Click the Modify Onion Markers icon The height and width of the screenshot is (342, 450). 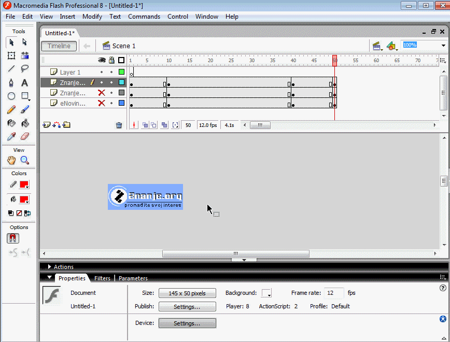tap(175, 125)
